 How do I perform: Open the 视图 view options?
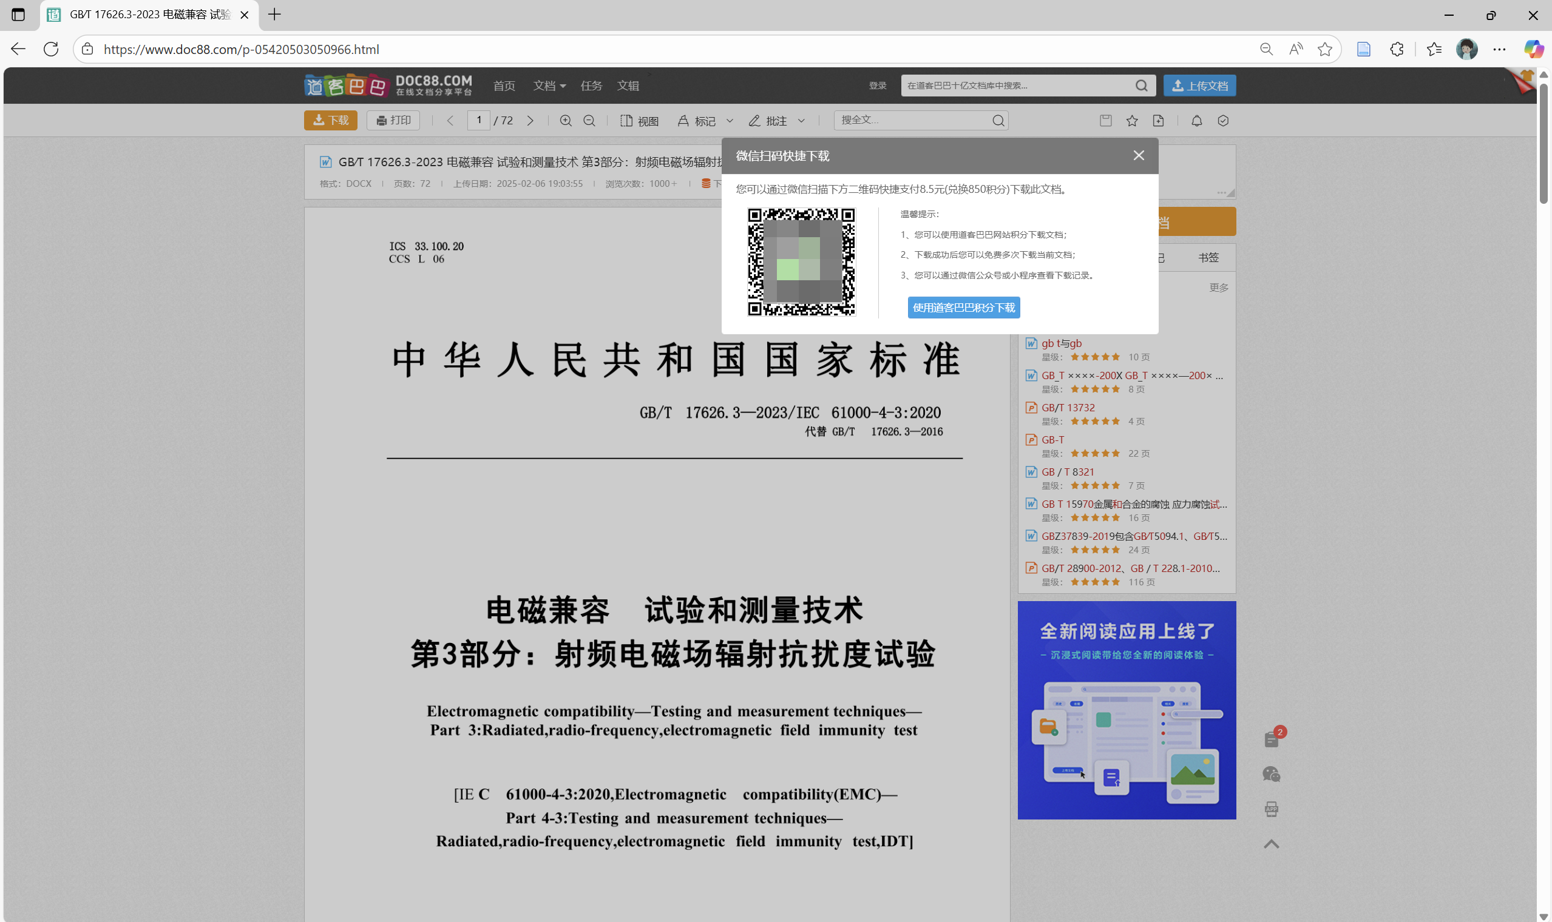640,121
